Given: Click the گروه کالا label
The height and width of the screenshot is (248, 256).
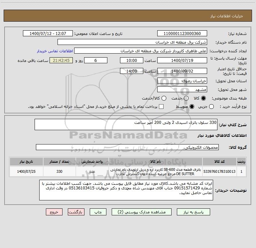Looking at the screenshot, I should coord(238,147).
